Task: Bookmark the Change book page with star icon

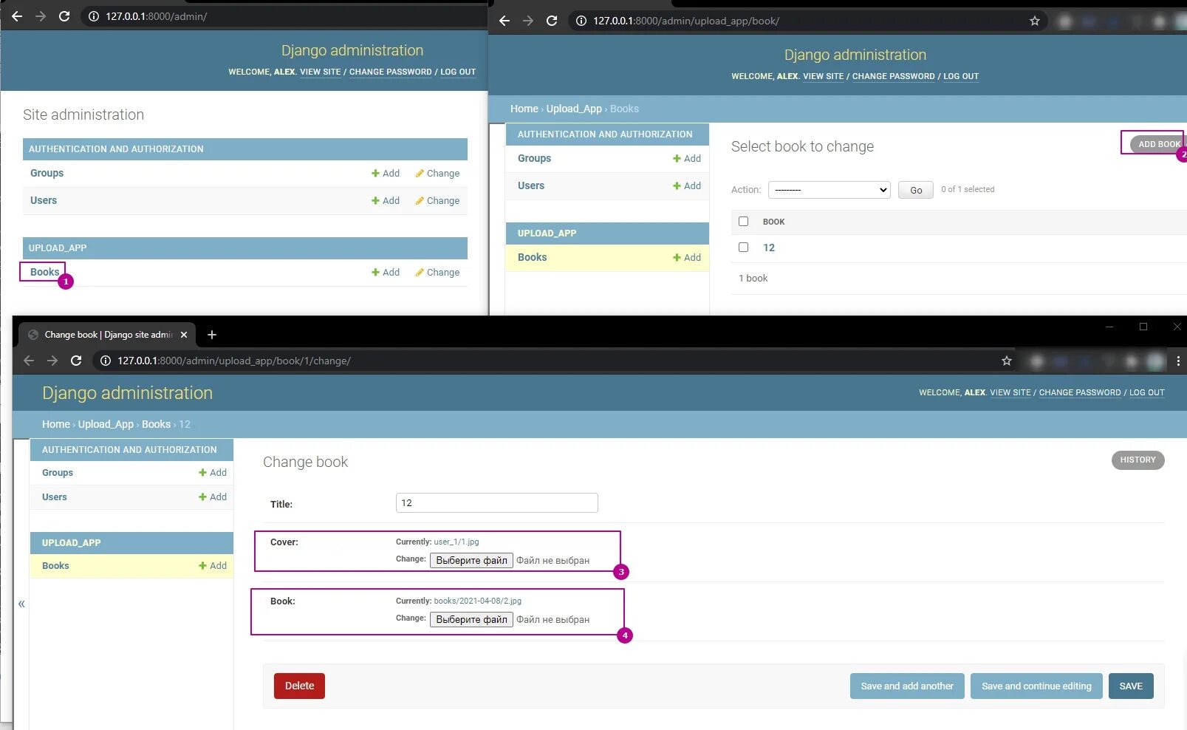Action: pyautogui.click(x=1006, y=361)
